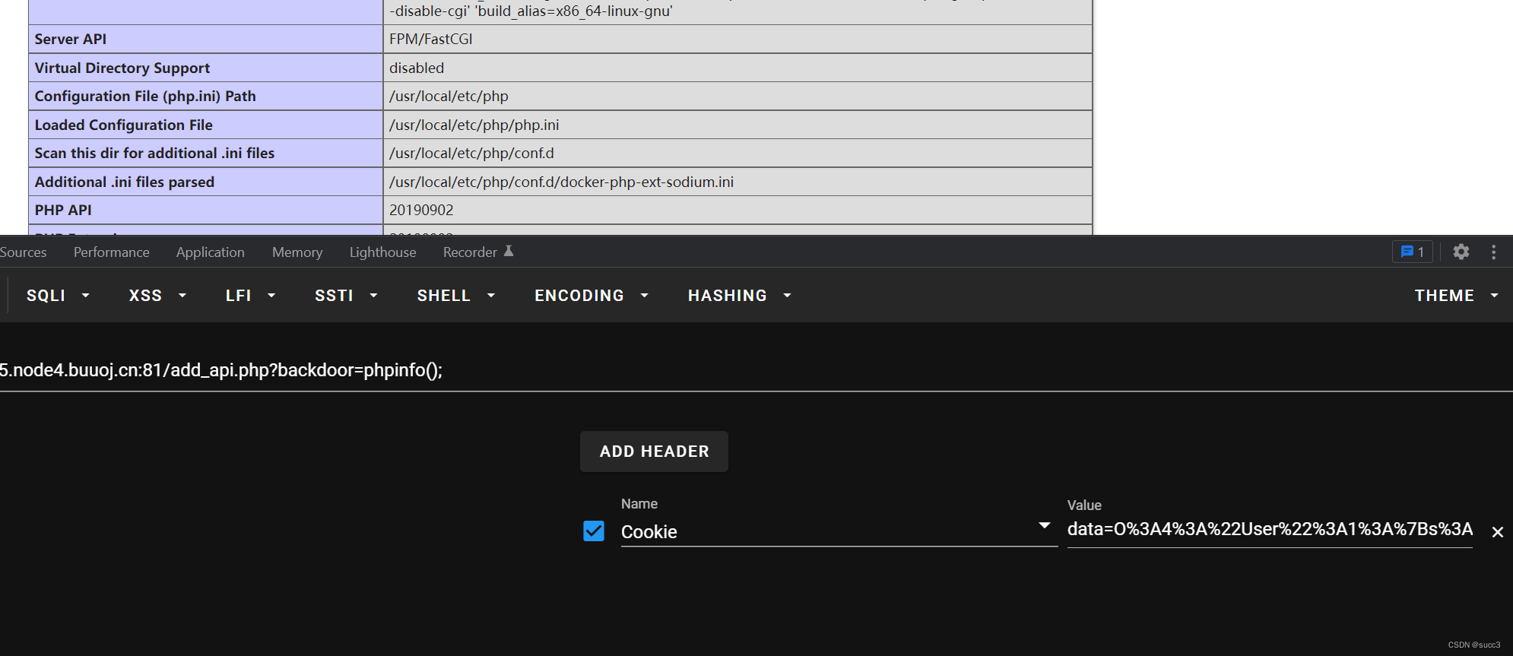Screen dimensions: 1513x656
Task: Switch to the Sources tab
Action: (23, 252)
